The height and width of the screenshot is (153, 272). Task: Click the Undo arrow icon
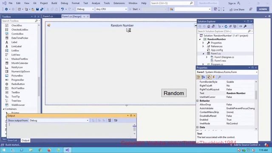pos(62,9)
